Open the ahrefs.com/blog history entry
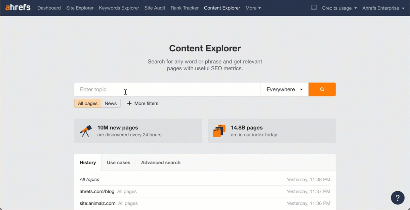The width and height of the screenshot is (410, 210). coord(97,191)
